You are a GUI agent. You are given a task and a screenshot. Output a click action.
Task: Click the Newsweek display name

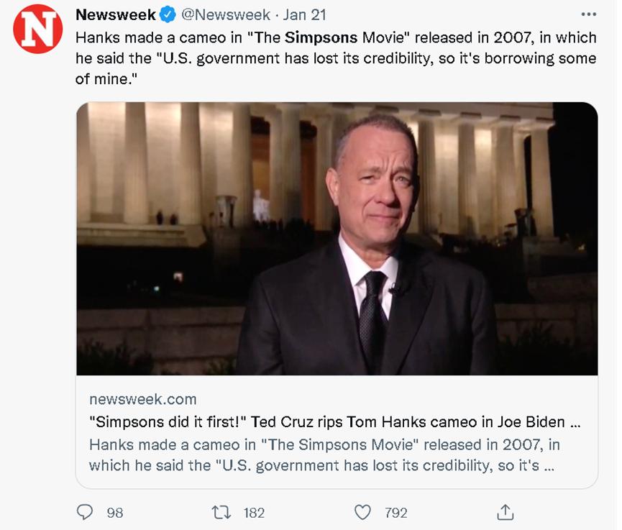116,14
